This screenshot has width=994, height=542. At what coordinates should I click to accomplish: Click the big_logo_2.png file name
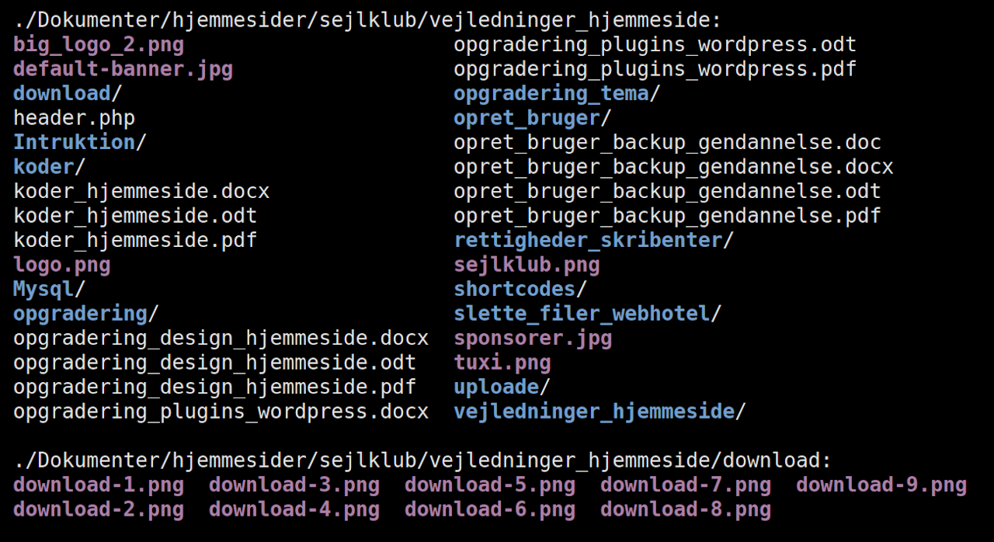pyautogui.click(x=99, y=45)
